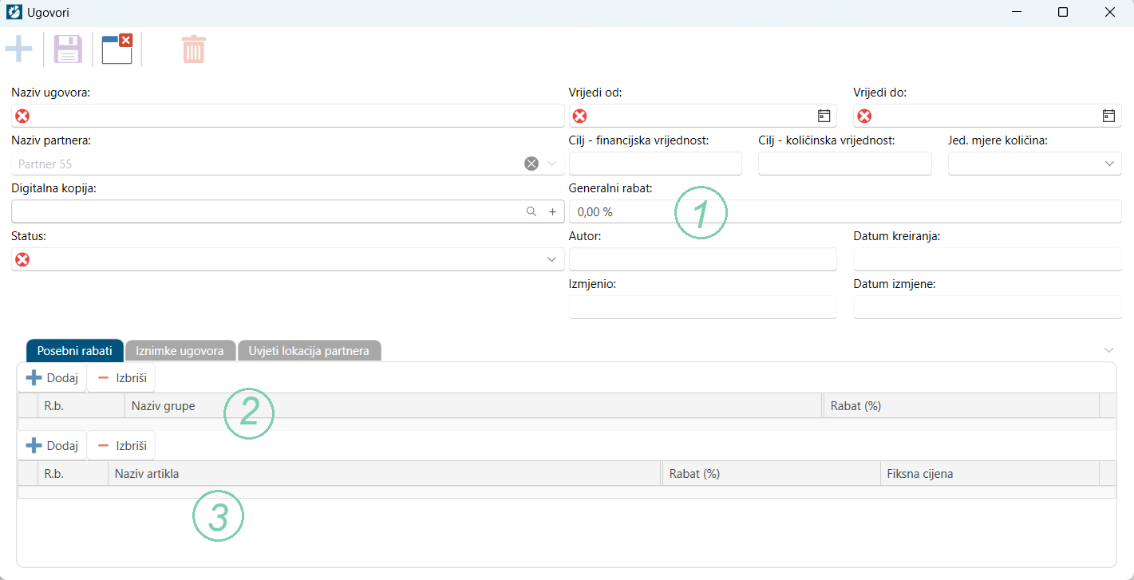Click Izbriši above the Naziv grupe table

[x=121, y=378]
